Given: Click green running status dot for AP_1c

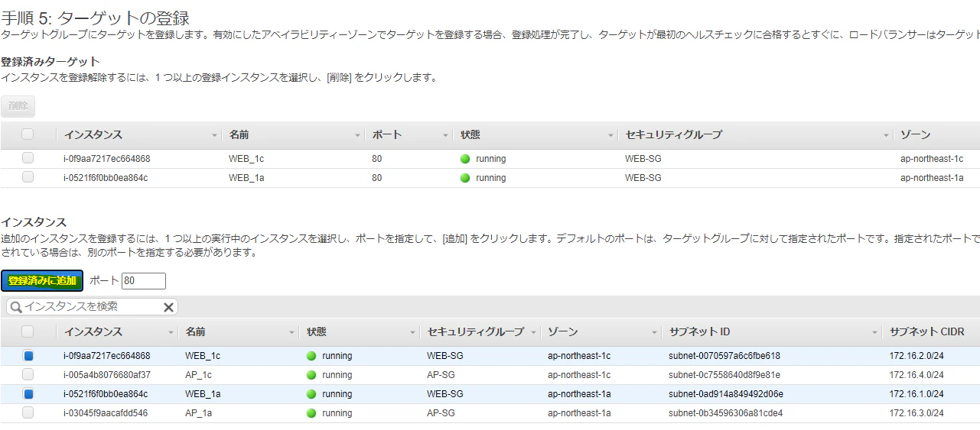Looking at the screenshot, I should (311, 375).
